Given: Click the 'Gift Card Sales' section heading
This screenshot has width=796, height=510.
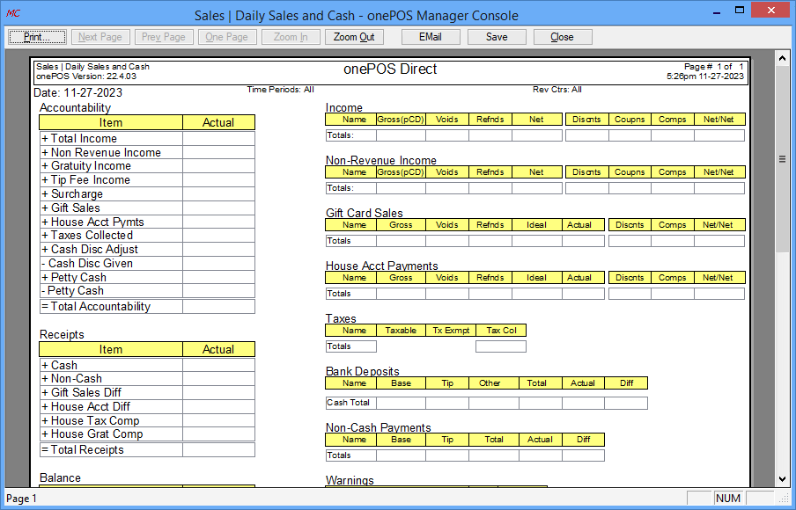Looking at the screenshot, I should [x=365, y=213].
